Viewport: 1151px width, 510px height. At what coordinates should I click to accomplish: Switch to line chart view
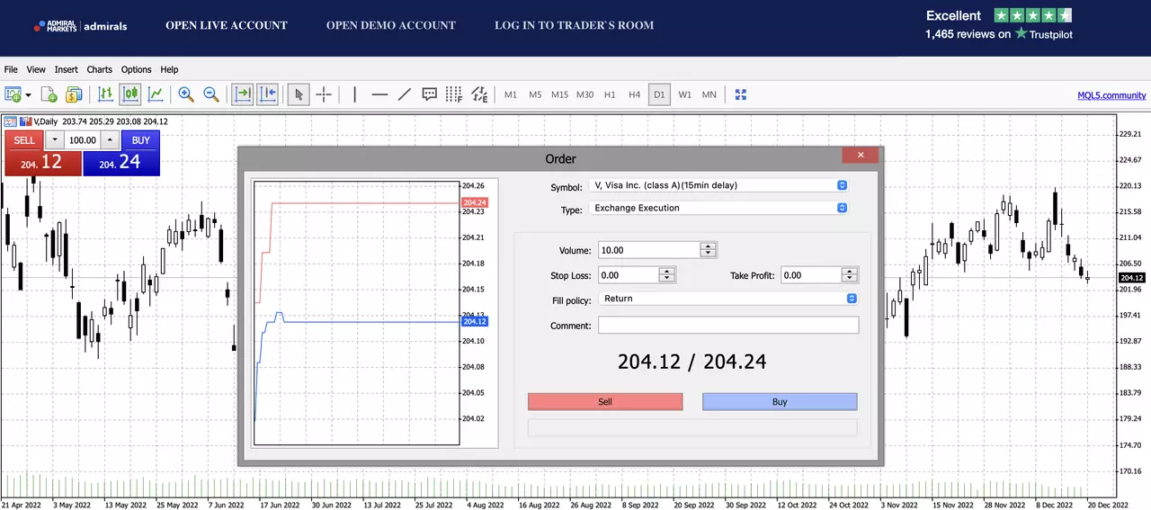pyautogui.click(x=156, y=94)
